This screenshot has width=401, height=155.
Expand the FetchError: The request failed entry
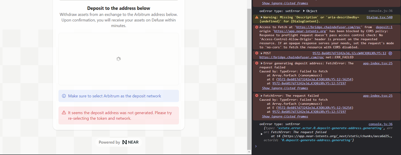click(261, 96)
